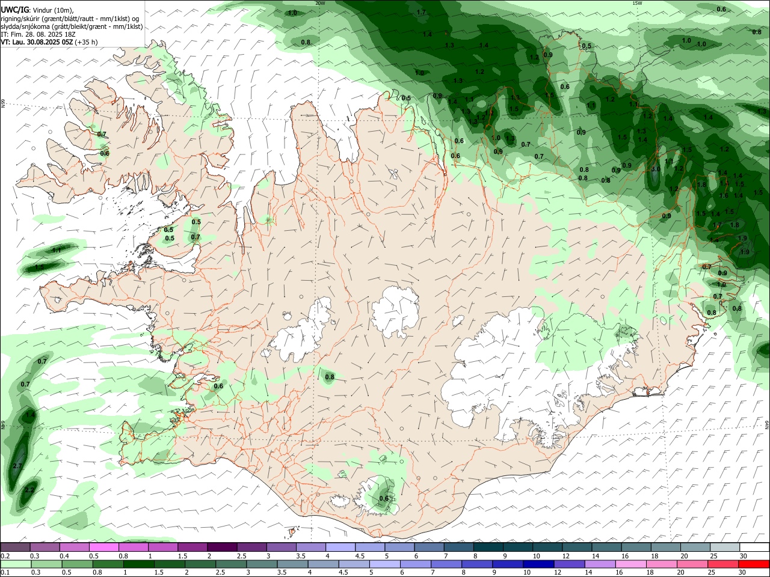Image resolution: width=770 pixels, height=577 pixels.
Task: Select the darkest green 1 swatch, lower legend row
Action: 138,564
